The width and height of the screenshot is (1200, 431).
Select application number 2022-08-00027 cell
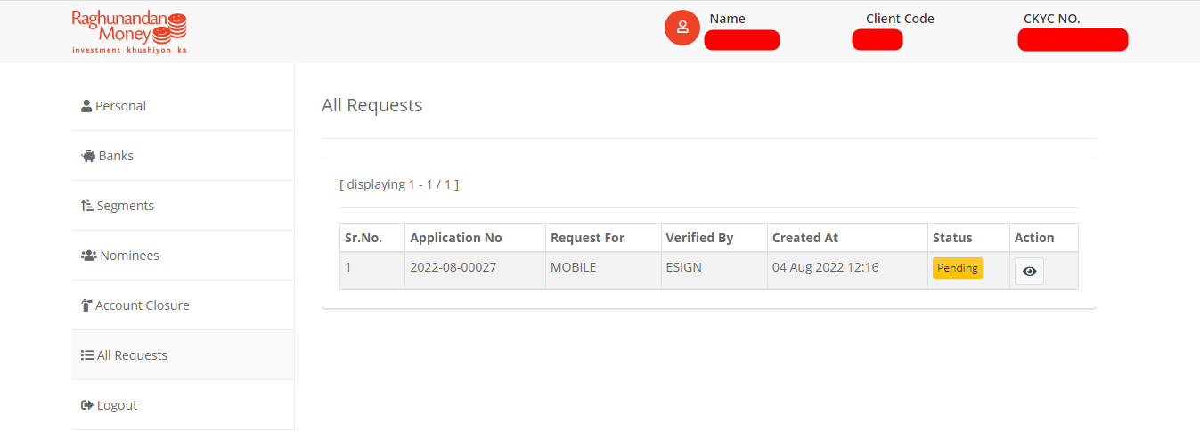(475, 271)
